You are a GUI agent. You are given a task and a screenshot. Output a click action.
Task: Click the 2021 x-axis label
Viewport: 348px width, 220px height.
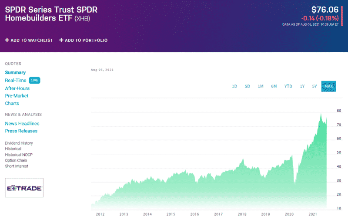(x=313, y=214)
